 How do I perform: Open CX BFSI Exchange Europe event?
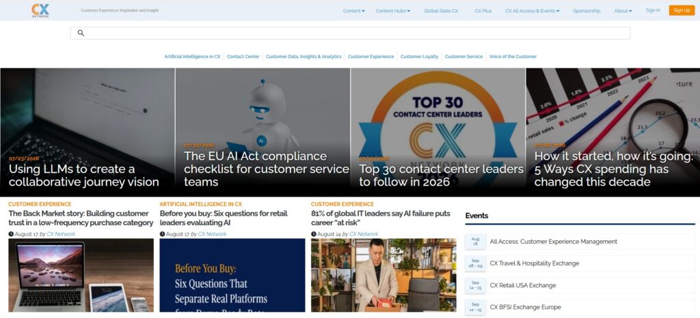pyautogui.click(x=525, y=307)
